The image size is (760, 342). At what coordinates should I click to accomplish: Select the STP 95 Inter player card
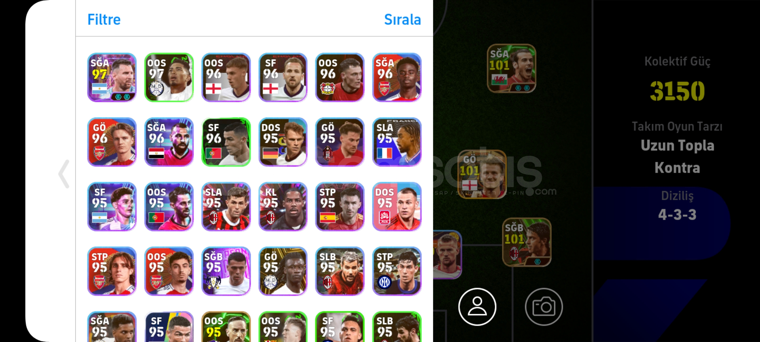coord(397,271)
